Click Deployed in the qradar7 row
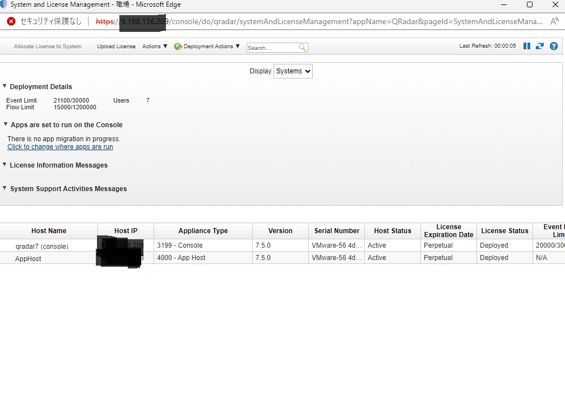Image resolution: width=565 pixels, height=394 pixels. click(494, 245)
